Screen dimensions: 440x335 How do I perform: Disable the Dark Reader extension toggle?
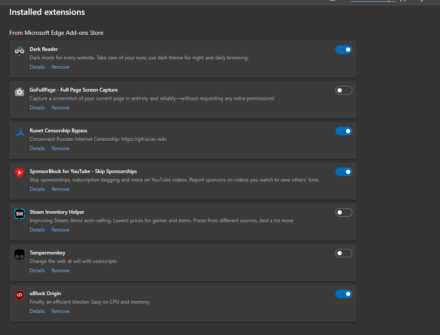pyautogui.click(x=344, y=50)
